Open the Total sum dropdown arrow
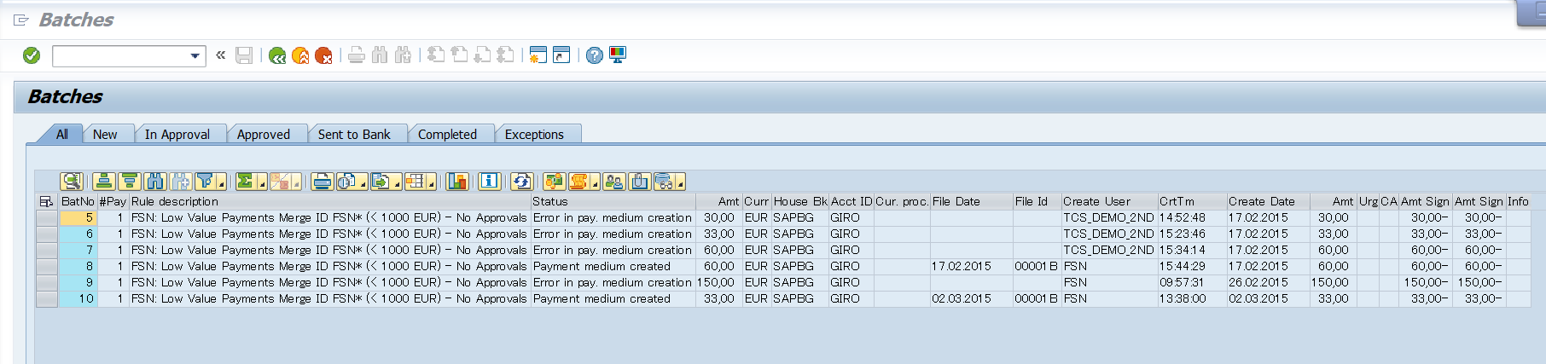This screenshot has width=1546, height=364. 262,184
